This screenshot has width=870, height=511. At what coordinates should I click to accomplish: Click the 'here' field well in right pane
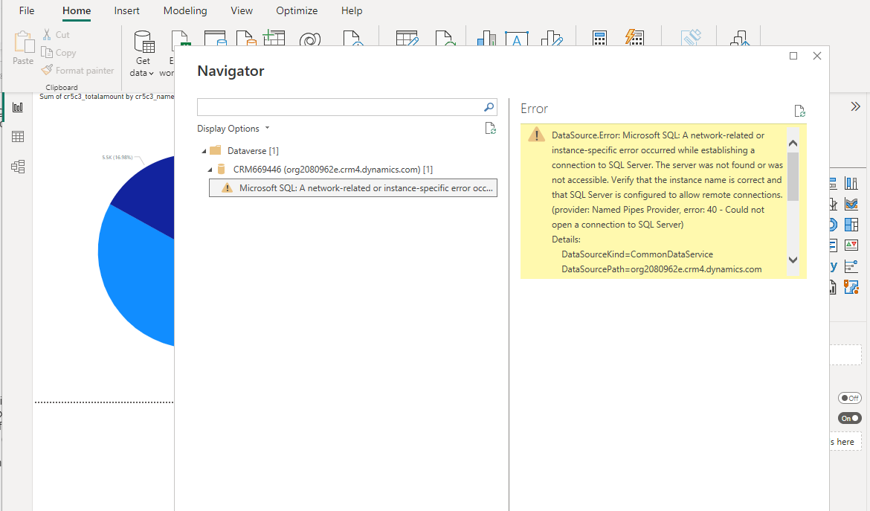pyautogui.click(x=845, y=442)
